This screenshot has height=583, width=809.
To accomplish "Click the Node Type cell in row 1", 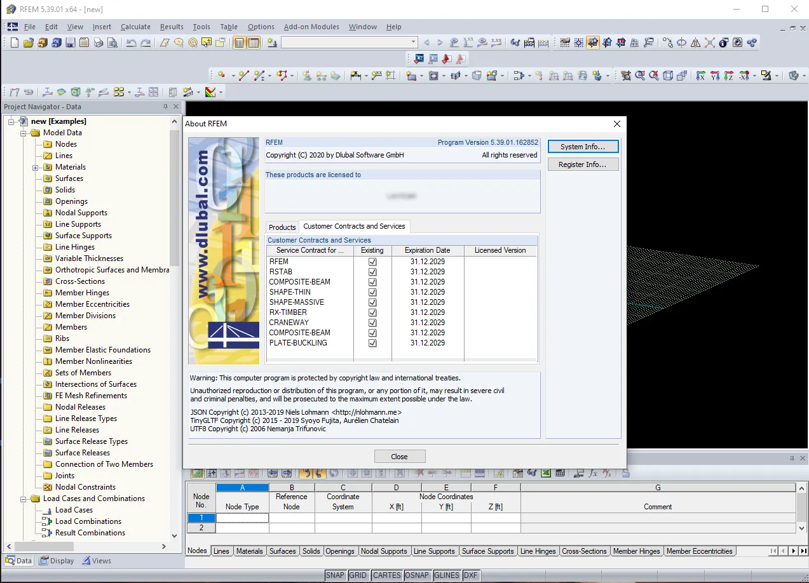I will pyautogui.click(x=242, y=518).
